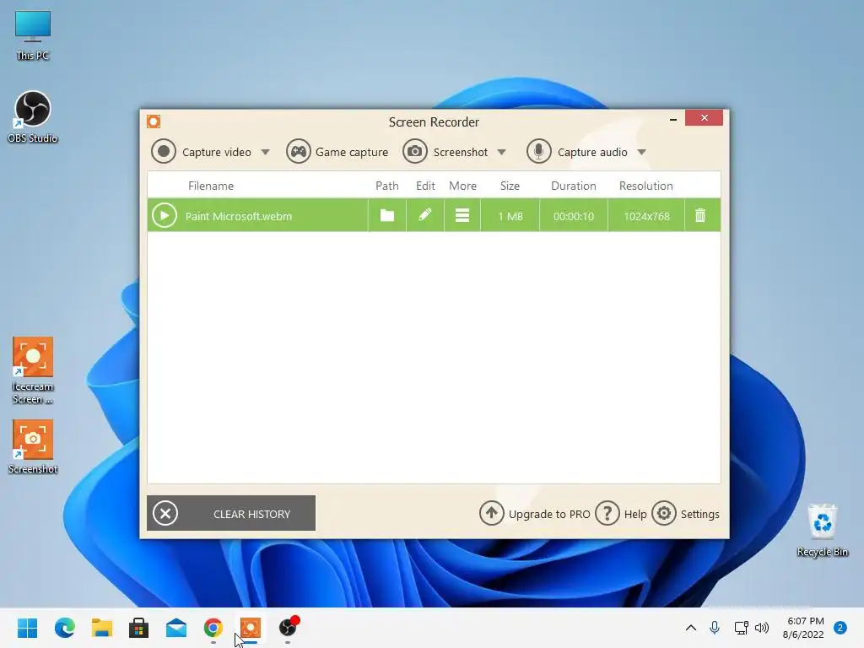864x648 pixels.
Task: Click the 1024x768 resolution cell
Action: pos(647,216)
